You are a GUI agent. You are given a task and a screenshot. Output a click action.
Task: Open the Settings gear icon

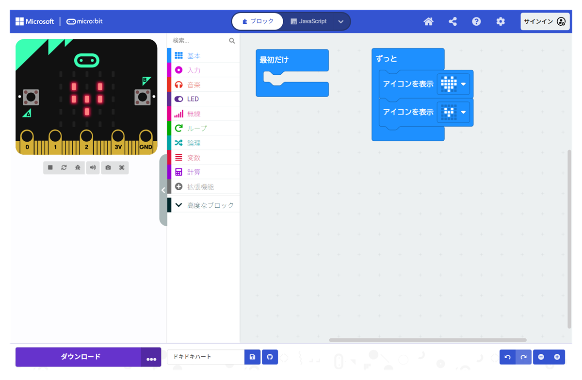pos(501,21)
